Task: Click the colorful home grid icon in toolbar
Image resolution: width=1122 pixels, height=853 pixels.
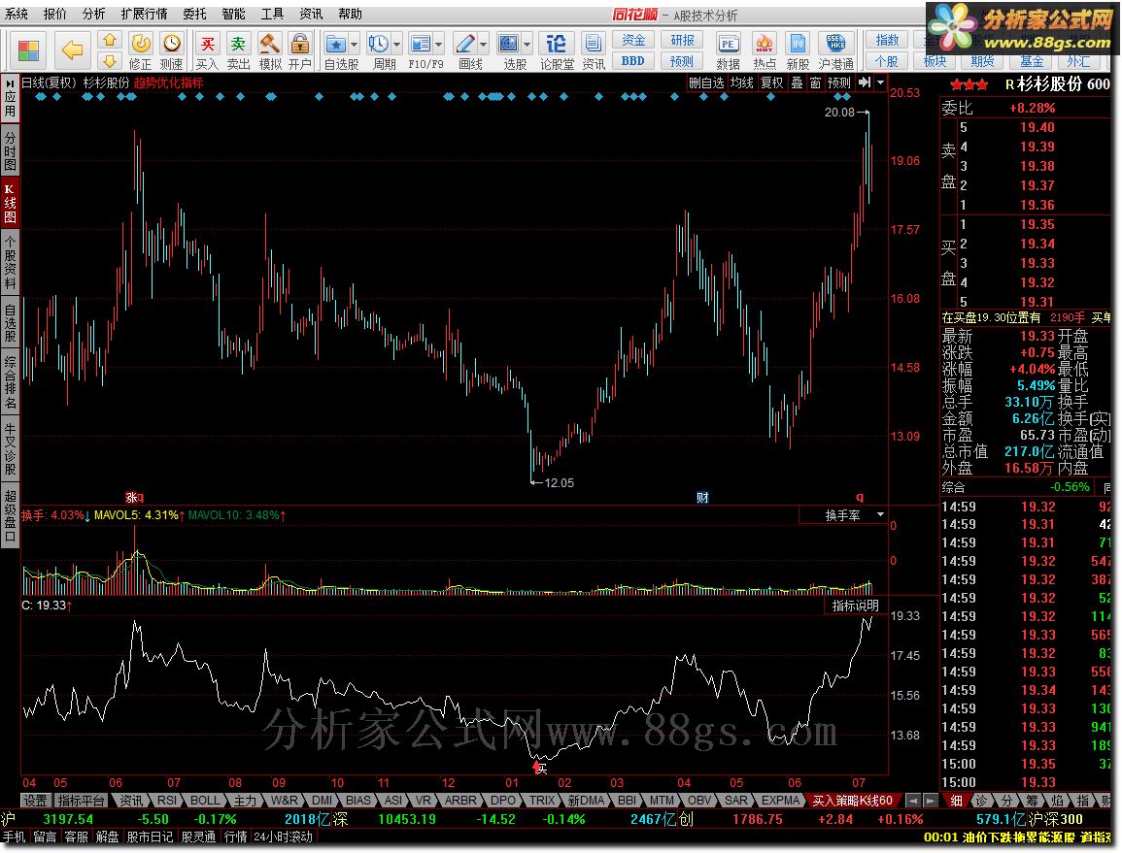Action: (28, 50)
